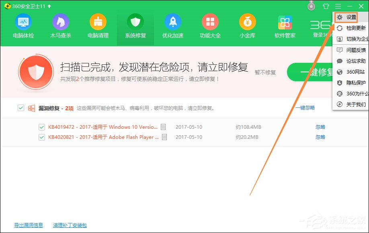Image resolution: width=369 pixels, height=233 pixels.
Task: Uncheck the KB4020821 Adobe Flash patch
Action: pyautogui.click(x=41, y=137)
